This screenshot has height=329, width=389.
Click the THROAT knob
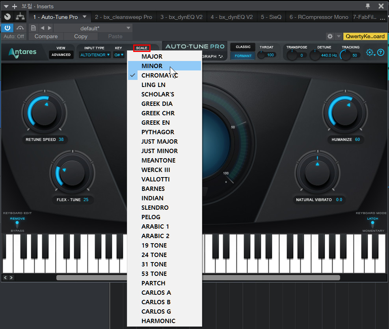pyautogui.click(x=261, y=55)
